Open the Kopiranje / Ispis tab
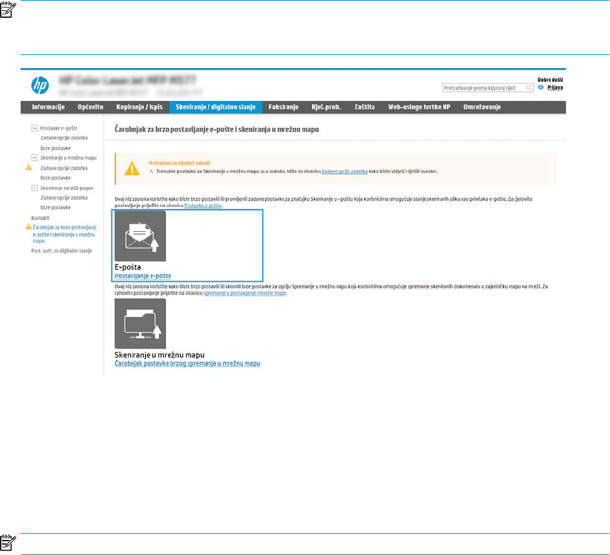Viewport: 610px width, 555px height. click(x=139, y=107)
